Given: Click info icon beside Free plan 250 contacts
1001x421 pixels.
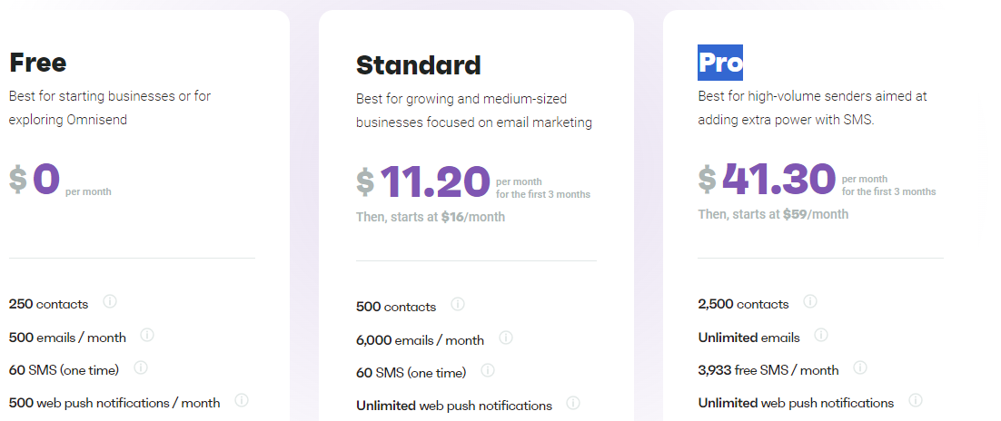Looking at the screenshot, I should (x=110, y=301).
